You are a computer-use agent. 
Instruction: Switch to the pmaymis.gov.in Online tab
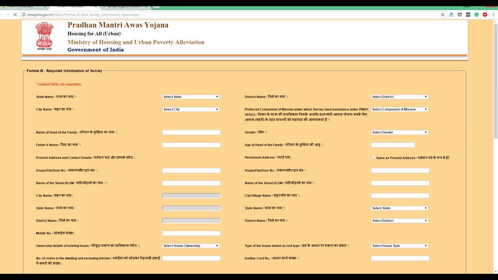(124, 7)
